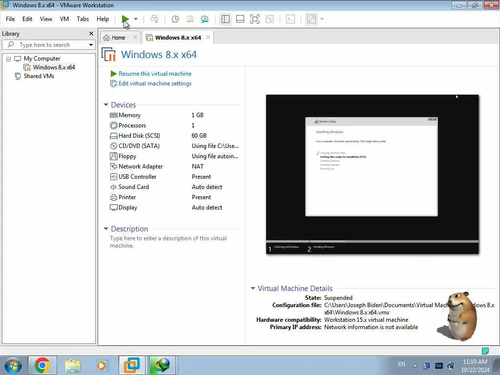Open File Explorer from the taskbar
500x375 pixels.
click(x=73, y=365)
